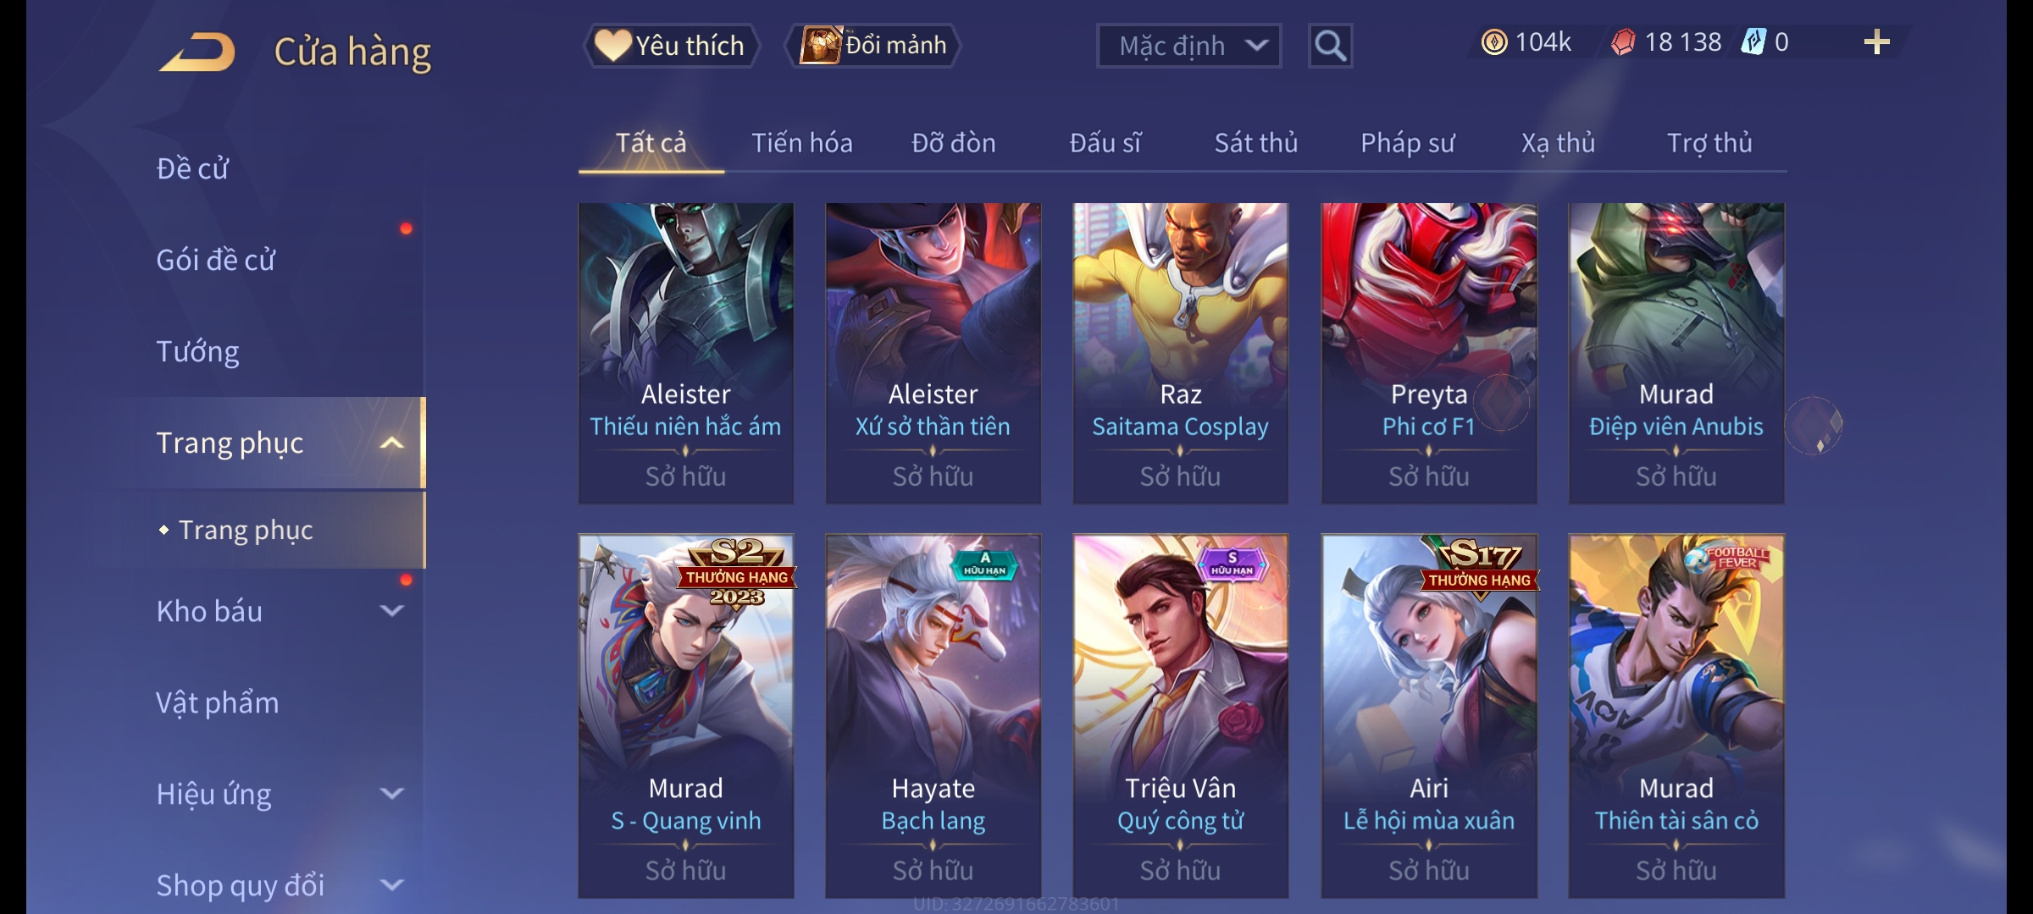Open the magnifier search icon

1330,46
